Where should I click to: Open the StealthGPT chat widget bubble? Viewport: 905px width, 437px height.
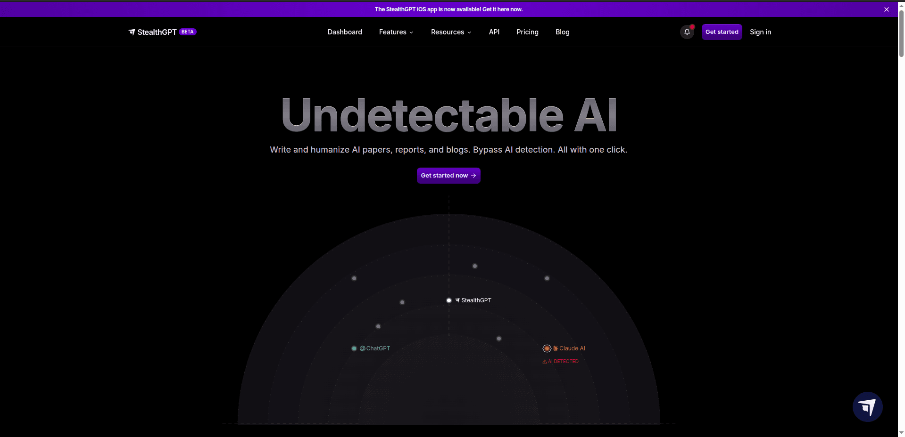867,407
